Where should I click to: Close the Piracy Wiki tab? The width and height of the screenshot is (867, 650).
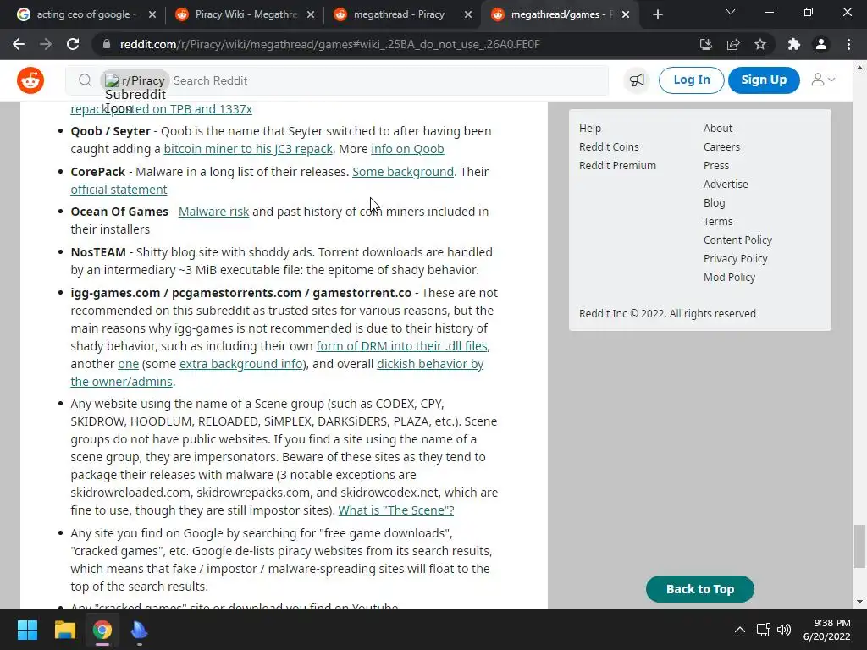point(311,14)
